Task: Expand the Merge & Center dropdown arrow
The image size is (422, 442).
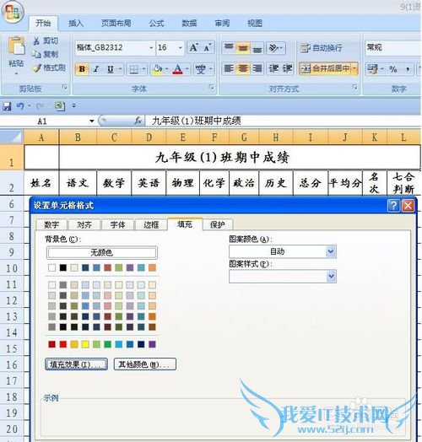Action: [354, 68]
